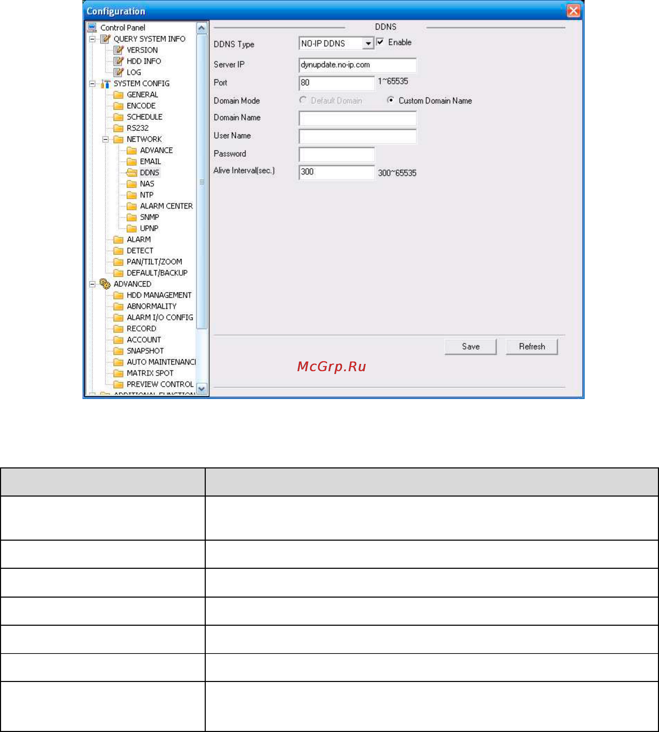Click the Save button
Screen dimensions: 659x732
[471, 347]
